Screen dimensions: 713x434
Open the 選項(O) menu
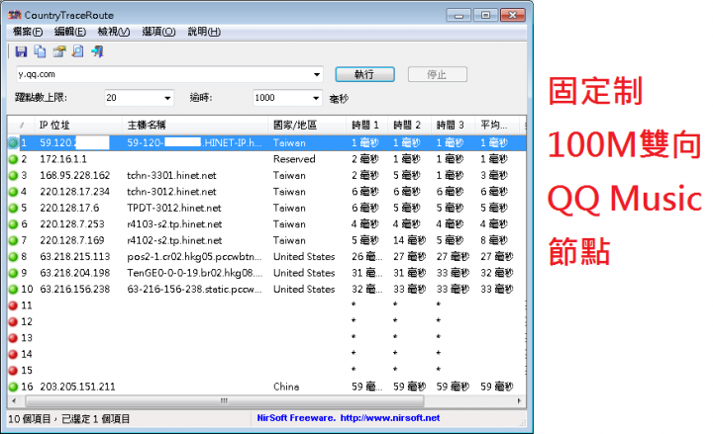(158, 32)
